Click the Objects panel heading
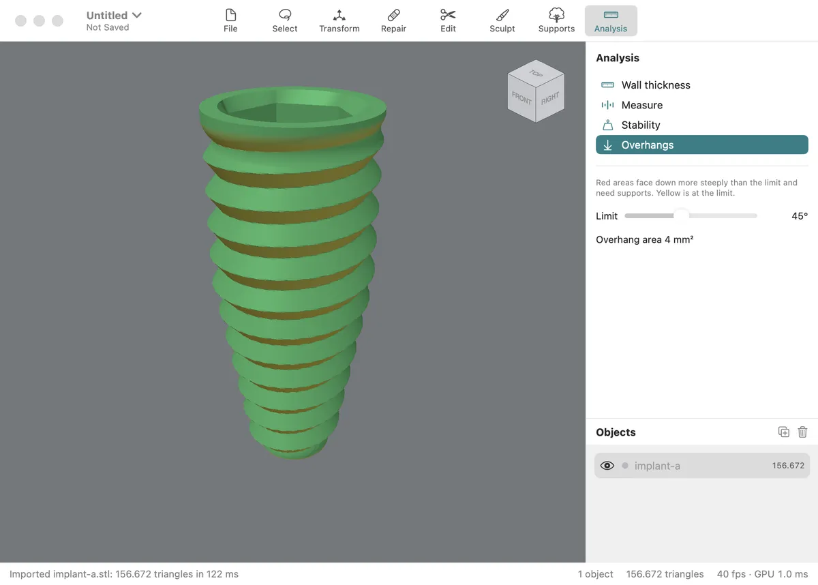Image resolution: width=818 pixels, height=585 pixels. click(616, 432)
